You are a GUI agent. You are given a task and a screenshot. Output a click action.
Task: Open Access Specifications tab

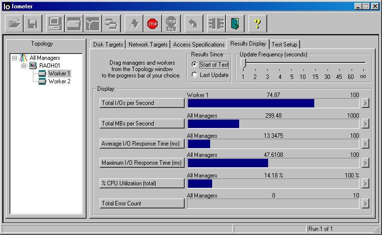(x=198, y=45)
